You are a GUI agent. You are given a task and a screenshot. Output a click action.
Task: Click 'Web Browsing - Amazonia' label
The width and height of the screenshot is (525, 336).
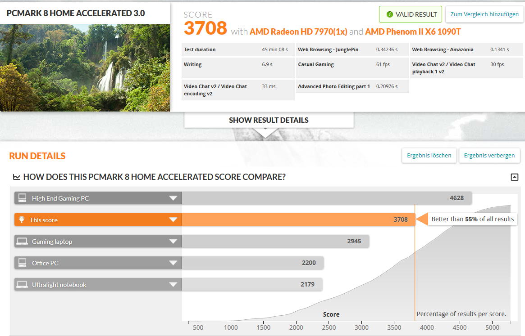pyautogui.click(x=443, y=49)
